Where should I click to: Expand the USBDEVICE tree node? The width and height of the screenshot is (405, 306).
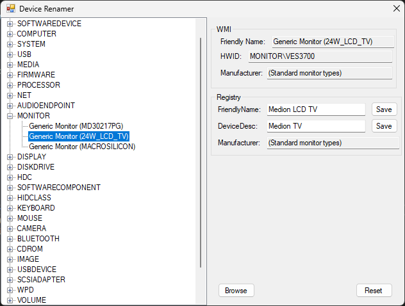10,270
